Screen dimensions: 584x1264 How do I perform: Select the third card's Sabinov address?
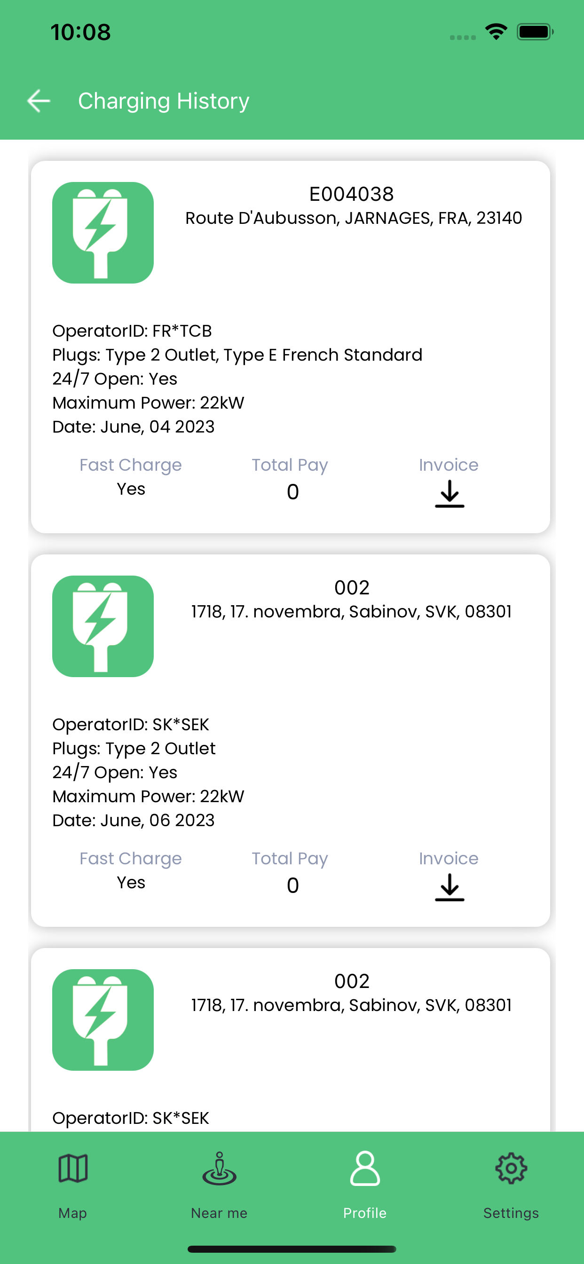351,1005
